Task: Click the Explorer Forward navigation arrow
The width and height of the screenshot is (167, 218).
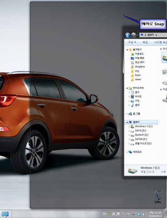Action: tap(133, 35)
